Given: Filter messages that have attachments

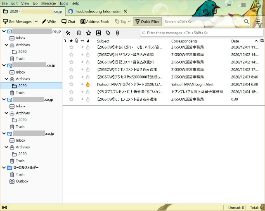Looking at the screenshot, I should click(x=117, y=33).
